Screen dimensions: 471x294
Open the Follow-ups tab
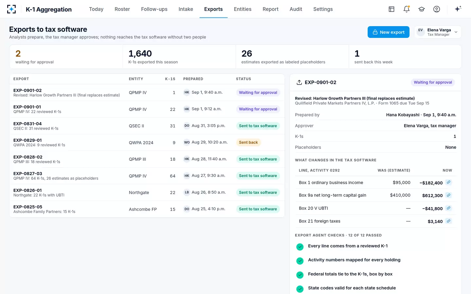click(x=154, y=9)
